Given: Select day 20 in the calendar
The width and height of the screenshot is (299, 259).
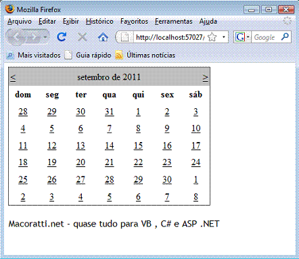Looking at the screenshot, I should tap(80, 162).
